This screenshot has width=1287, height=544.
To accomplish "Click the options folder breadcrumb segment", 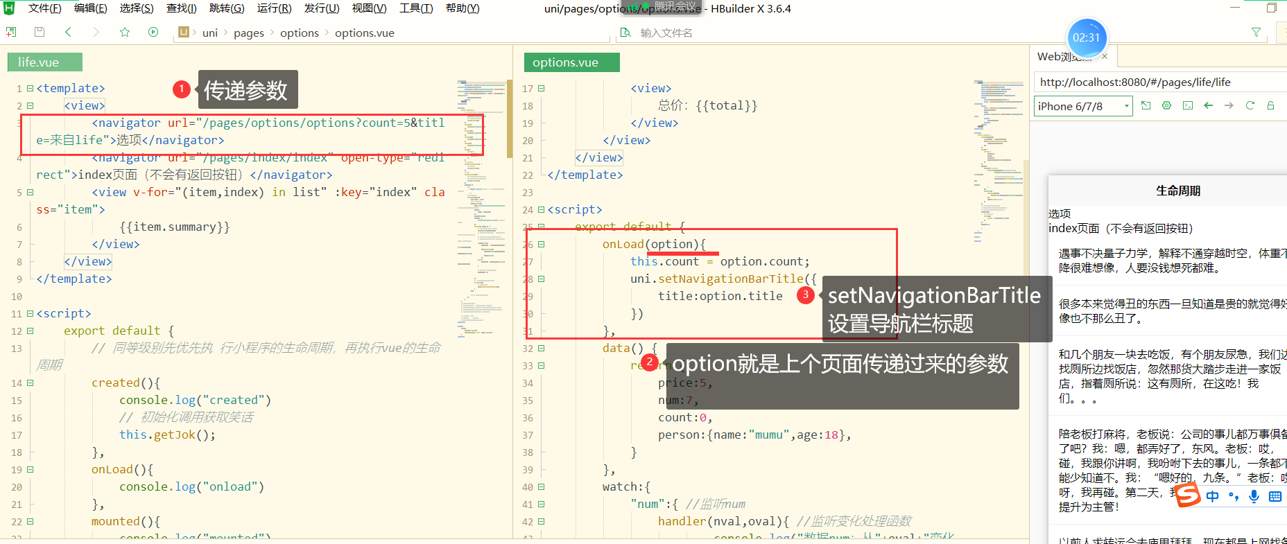I will (x=300, y=33).
